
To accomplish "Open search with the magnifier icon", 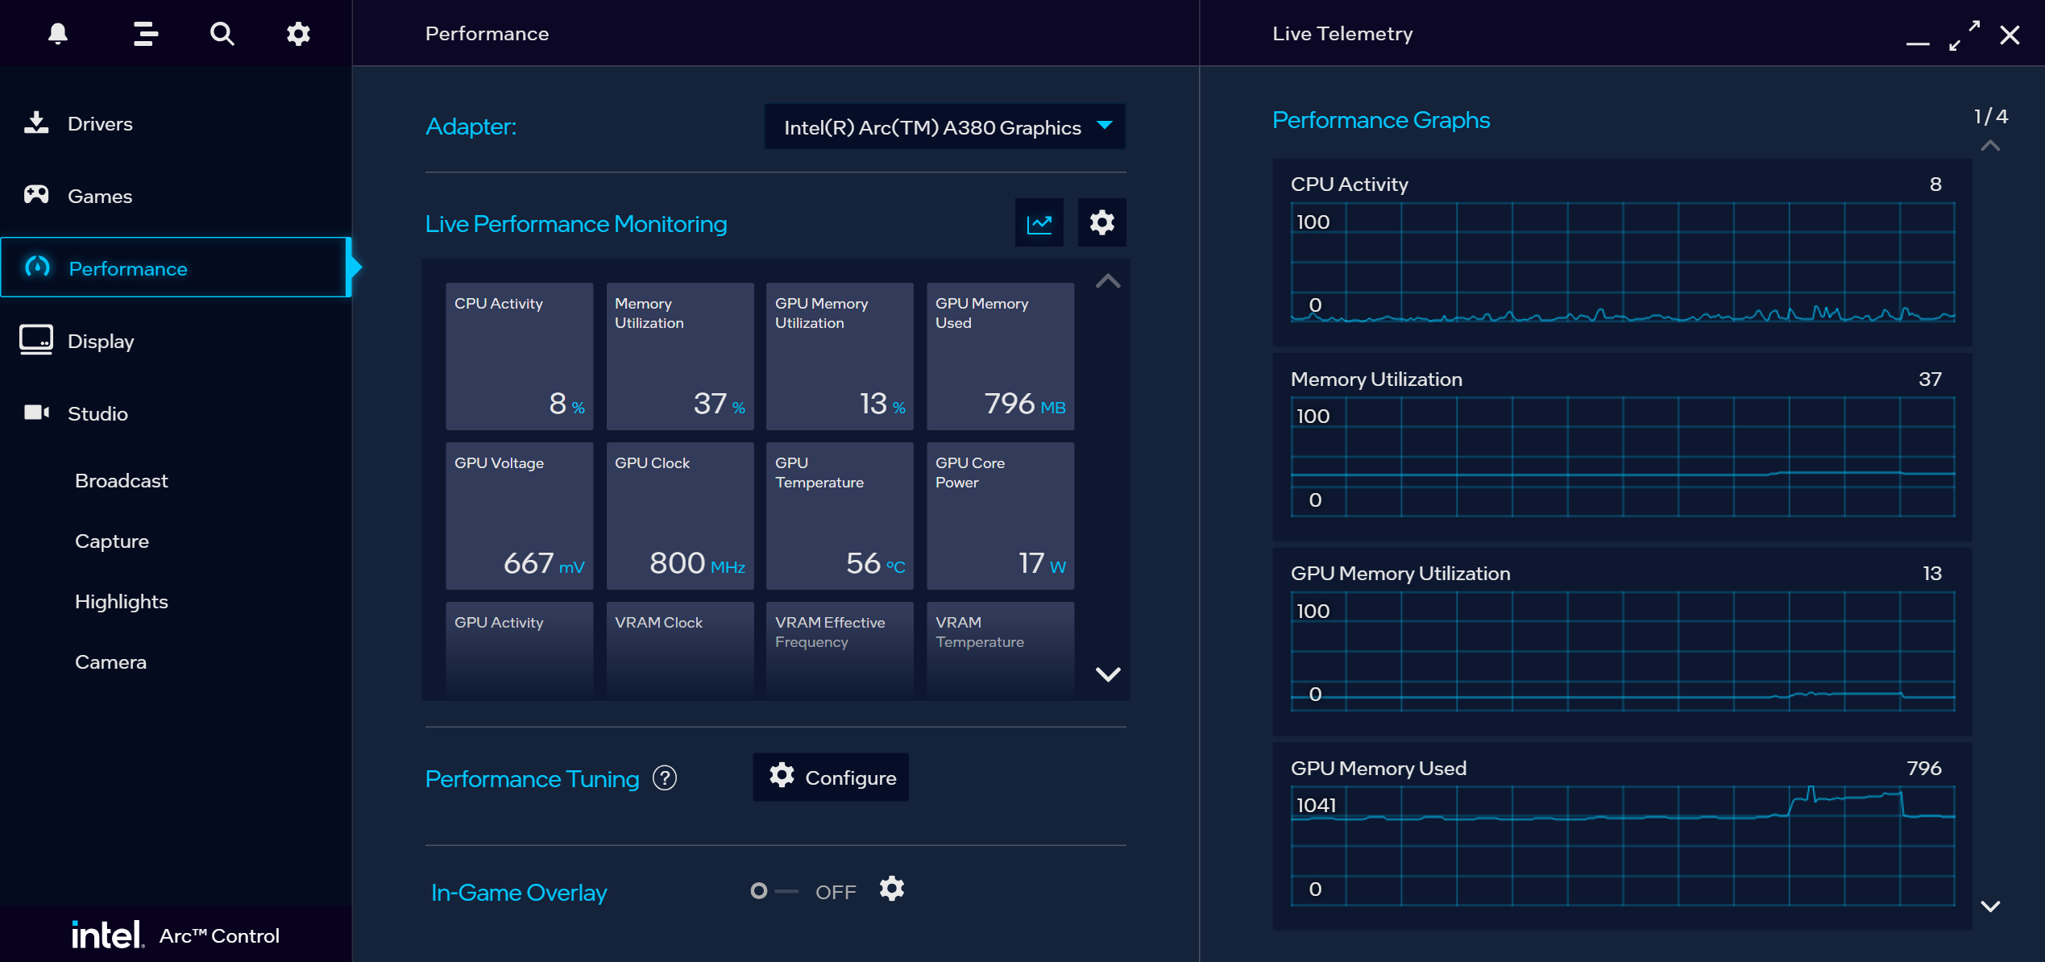I will (222, 33).
